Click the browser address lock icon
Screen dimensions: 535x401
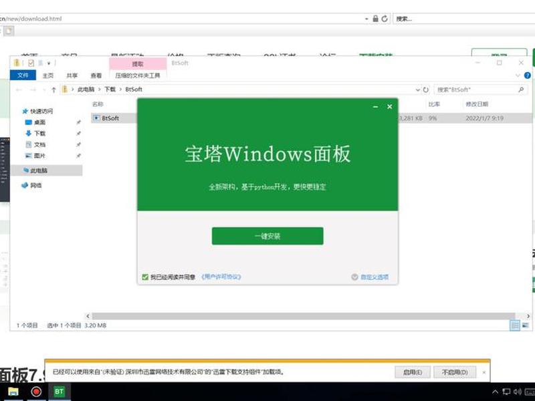375,19
